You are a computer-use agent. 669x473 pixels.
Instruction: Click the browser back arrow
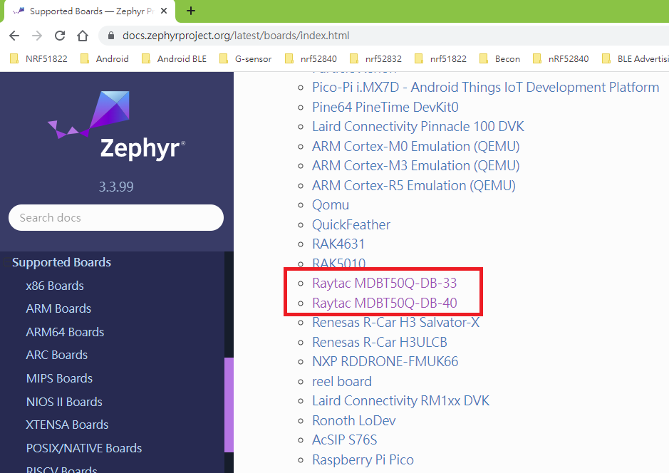click(x=14, y=36)
